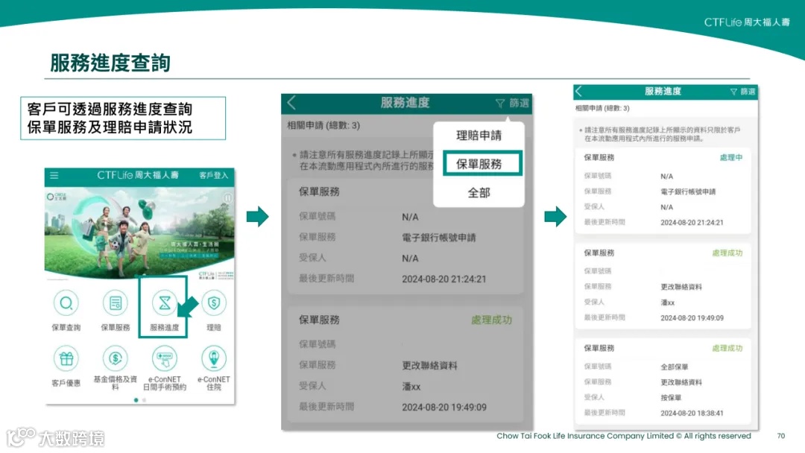Open 服務進度 hourglass icon on home screen

(164, 303)
